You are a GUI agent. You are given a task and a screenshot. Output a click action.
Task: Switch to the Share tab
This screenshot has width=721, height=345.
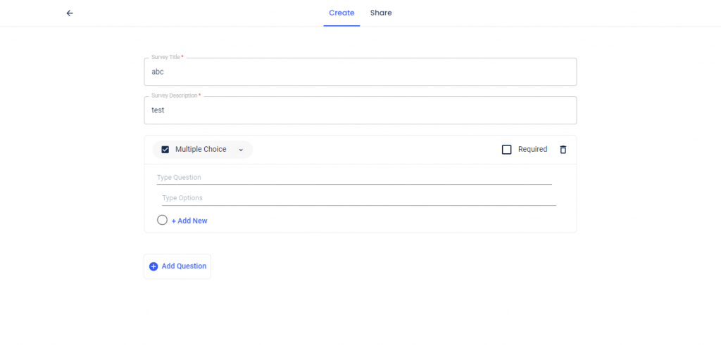[x=381, y=13]
